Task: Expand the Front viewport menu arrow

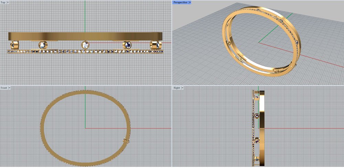Action: pos(10,88)
